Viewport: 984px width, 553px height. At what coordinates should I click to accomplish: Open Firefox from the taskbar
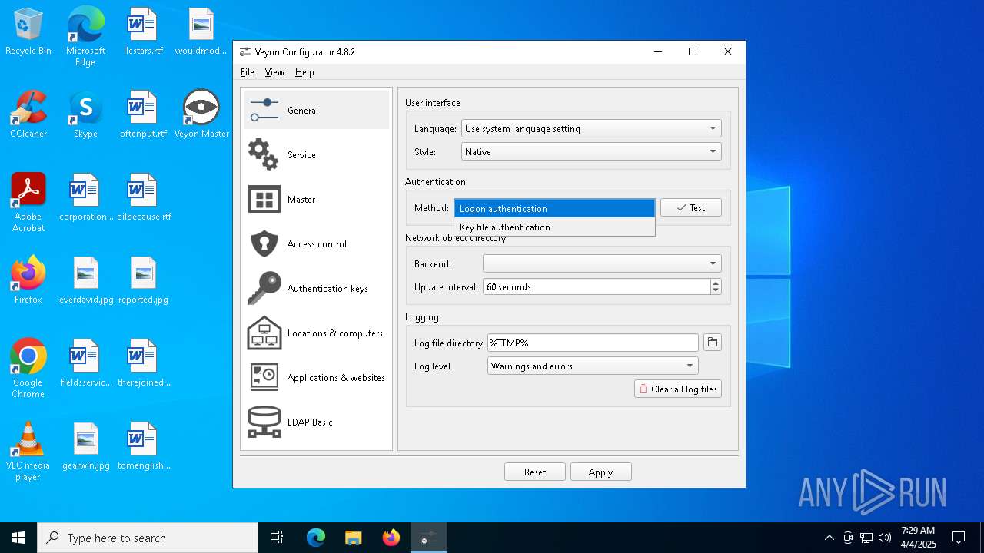[391, 538]
